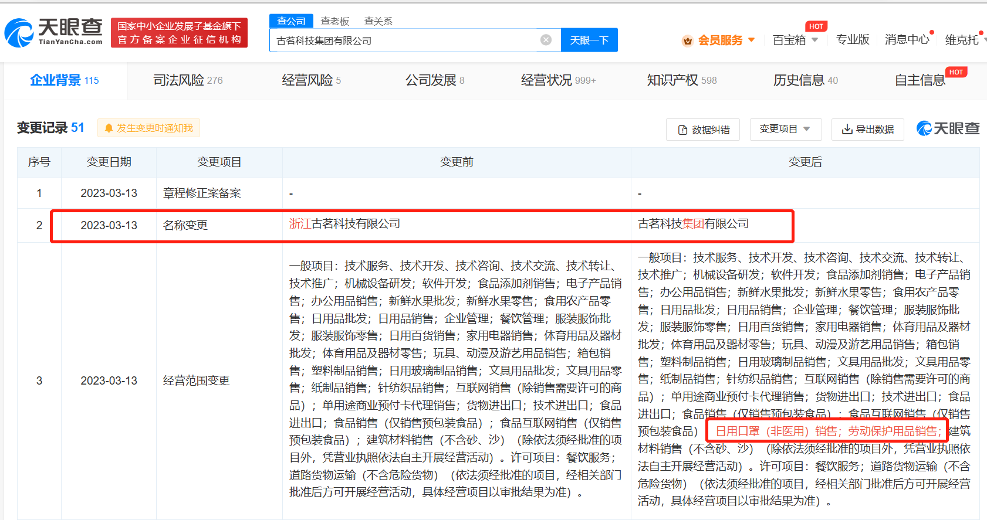Open the 知识产权 tab
Image resolution: width=987 pixels, height=520 pixels.
[x=682, y=80]
